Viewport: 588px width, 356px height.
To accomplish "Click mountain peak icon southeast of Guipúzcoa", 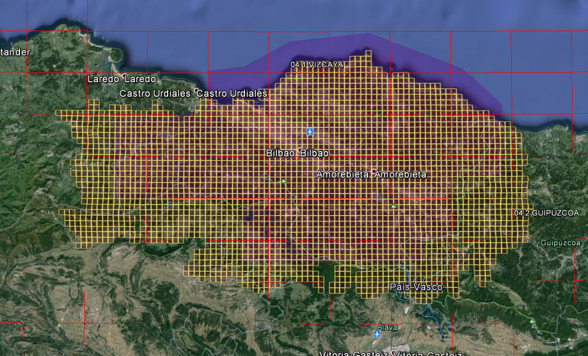I will click(532, 321).
